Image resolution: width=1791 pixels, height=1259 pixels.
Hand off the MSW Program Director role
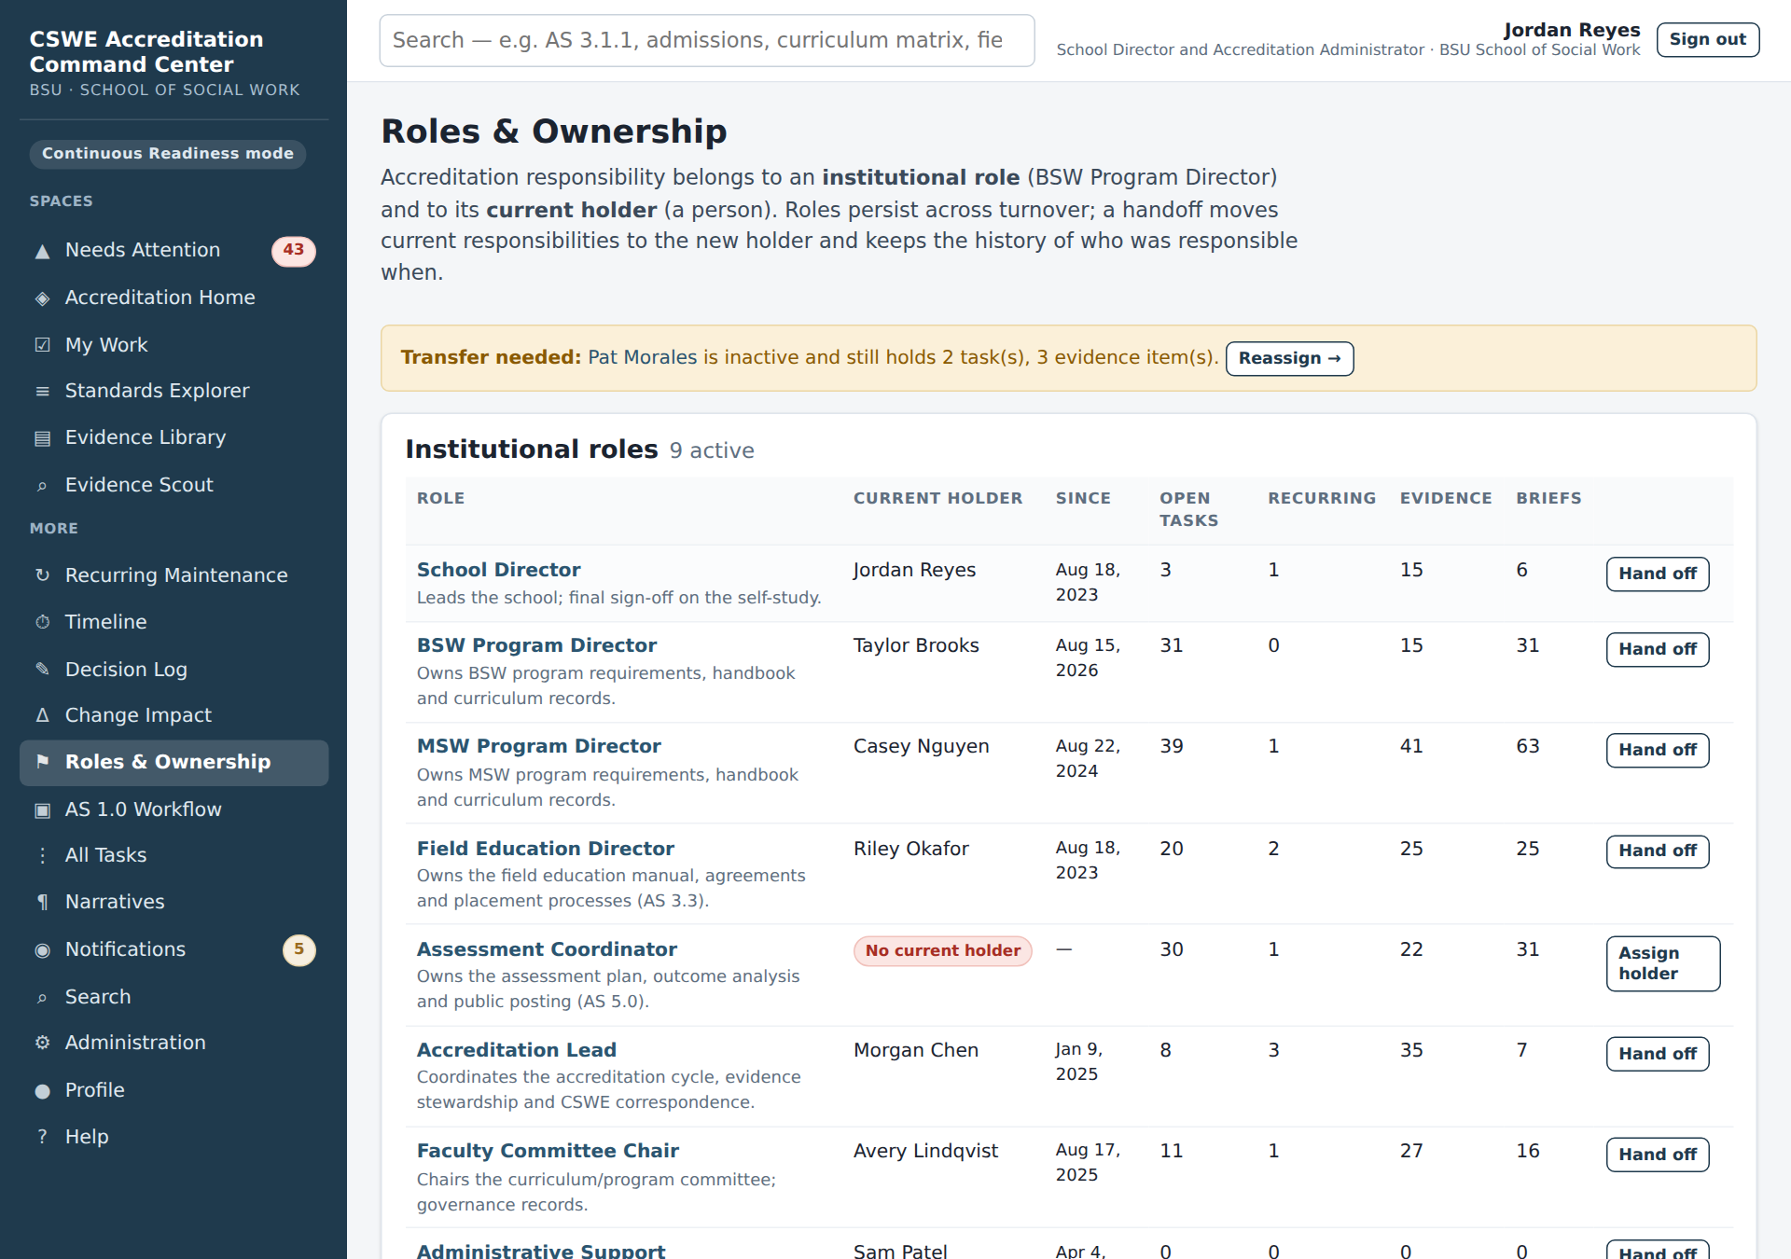tap(1658, 750)
